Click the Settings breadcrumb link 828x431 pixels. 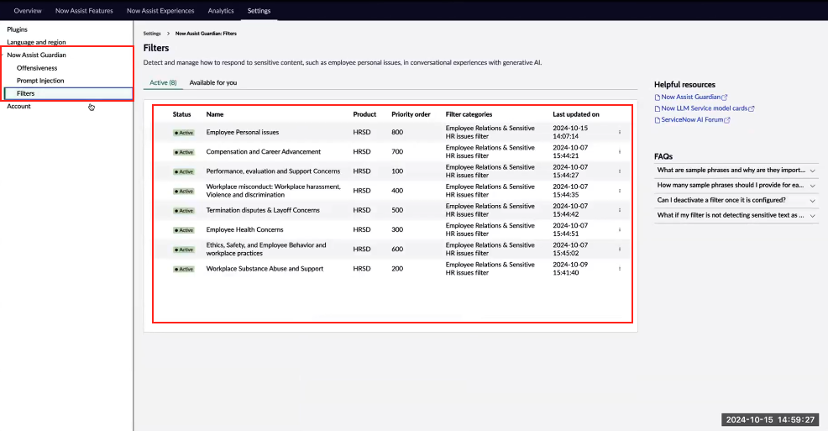151,34
